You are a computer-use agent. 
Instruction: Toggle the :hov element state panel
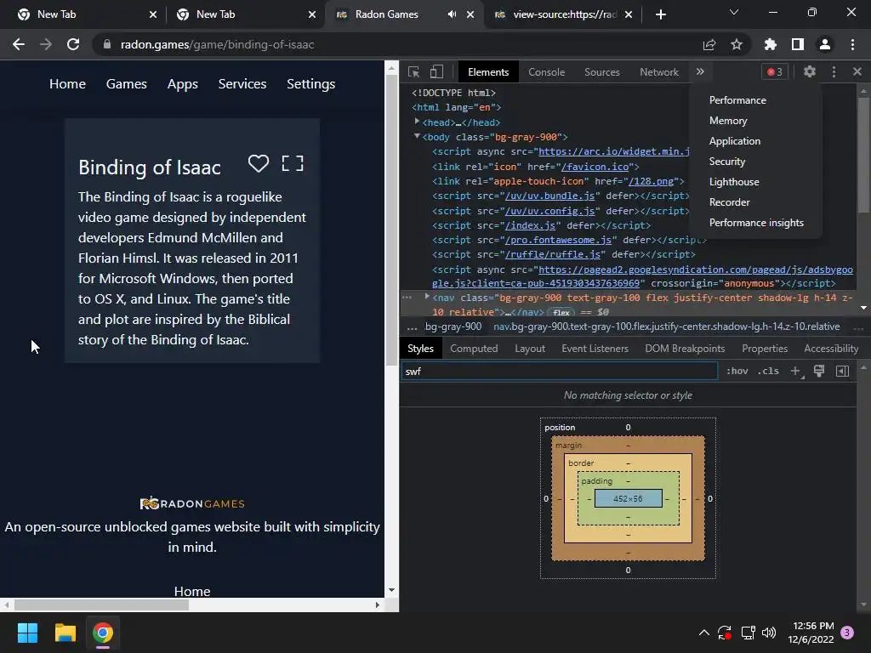pos(737,371)
